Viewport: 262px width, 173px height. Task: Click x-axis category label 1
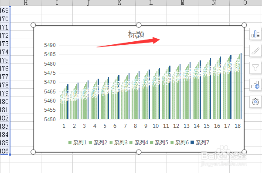[x=64, y=126]
